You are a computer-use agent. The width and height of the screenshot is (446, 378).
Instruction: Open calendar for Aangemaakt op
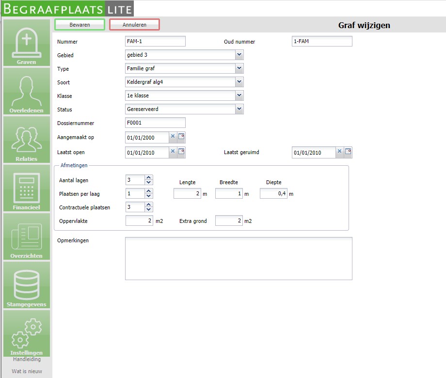pos(181,137)
